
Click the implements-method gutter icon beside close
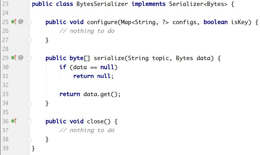pyautogui.click(x=13, y=121)
